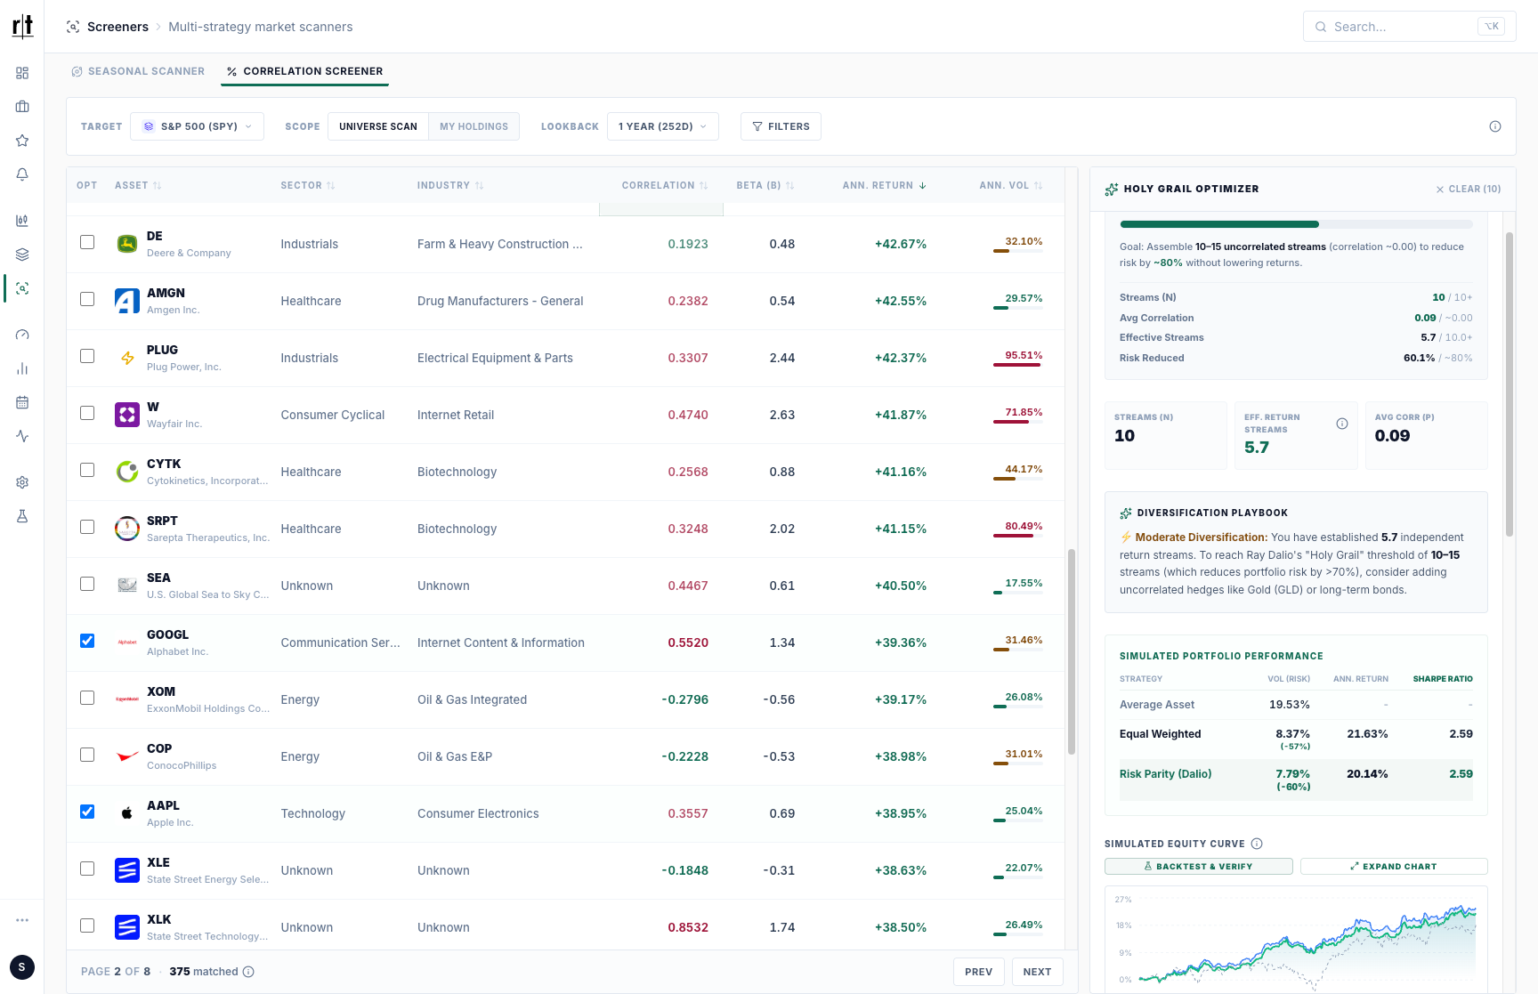Click the XLK State Street logo

(127, 927)
